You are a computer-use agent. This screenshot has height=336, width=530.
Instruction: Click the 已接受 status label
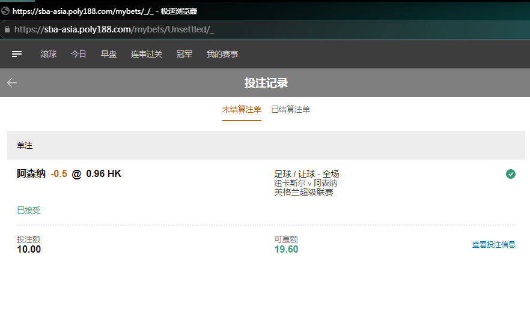pyautogui.click(x=29, y=210)
